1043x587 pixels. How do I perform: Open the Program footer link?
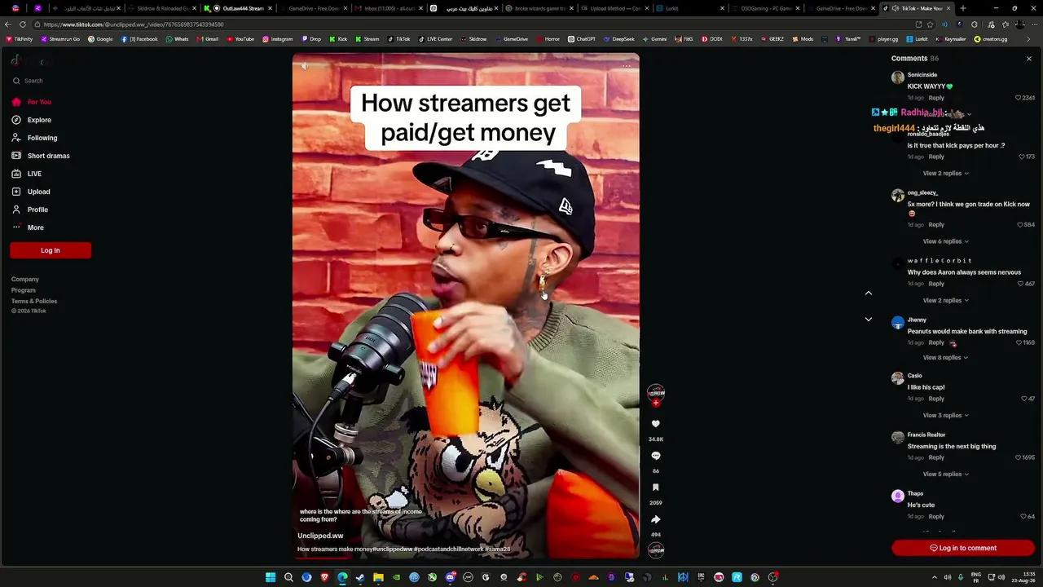pos(24,290)
